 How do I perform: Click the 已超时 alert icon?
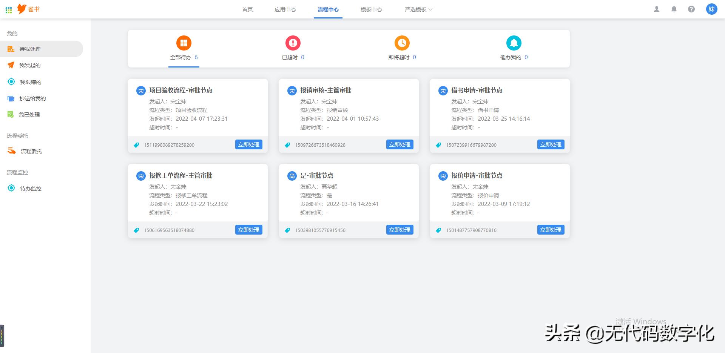pyautogui.click(x=293, y=43)
